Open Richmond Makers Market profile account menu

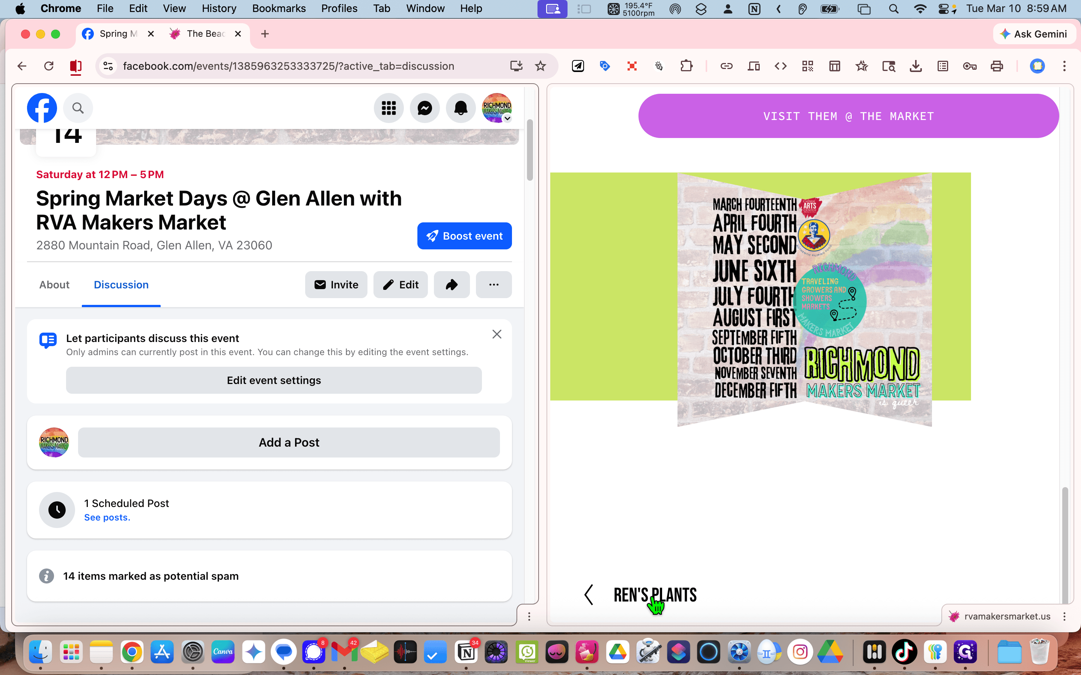coord(497,108)
